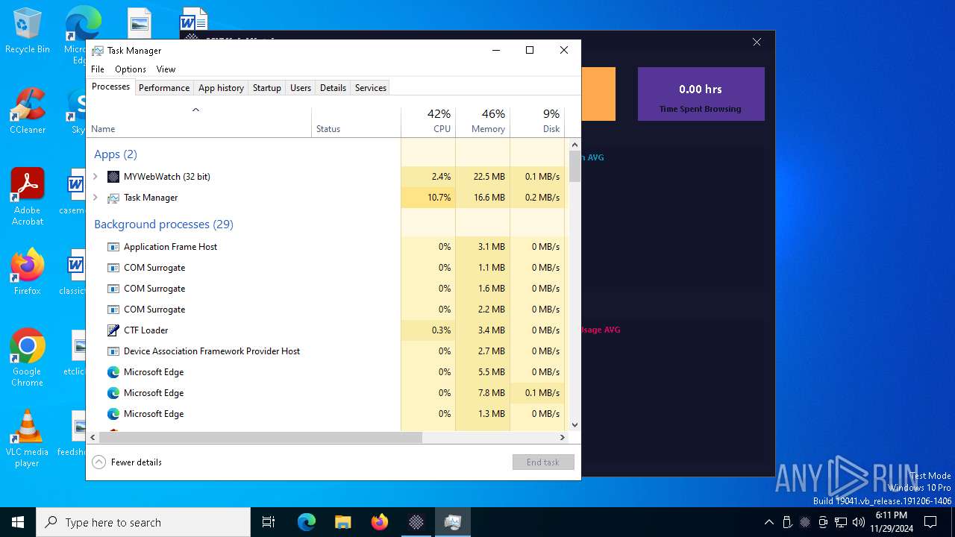
Task: Click the horizontal scrollbar right arrow
Action: pyautogui.click(x=563, y=438)
